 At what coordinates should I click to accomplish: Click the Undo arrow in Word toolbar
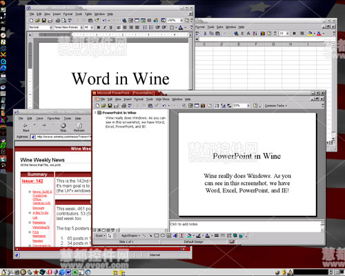coord(104,21)
